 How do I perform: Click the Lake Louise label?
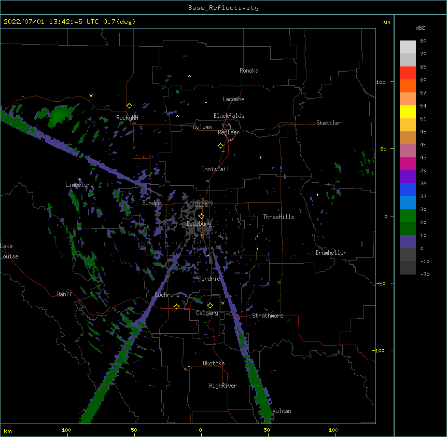(9, 251)
